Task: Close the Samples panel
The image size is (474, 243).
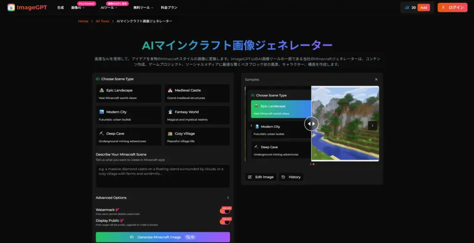Action: coord(376,80)
